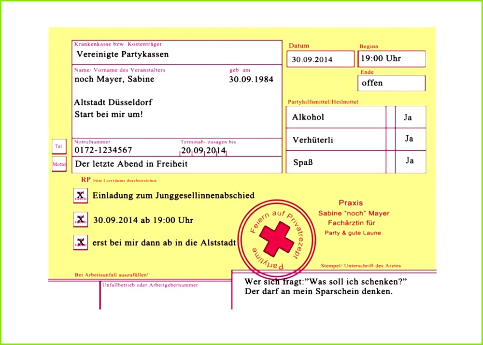483x345 pixels.
Task: Click the Ja cell next to Alkohol
Action: pos(410,117)
